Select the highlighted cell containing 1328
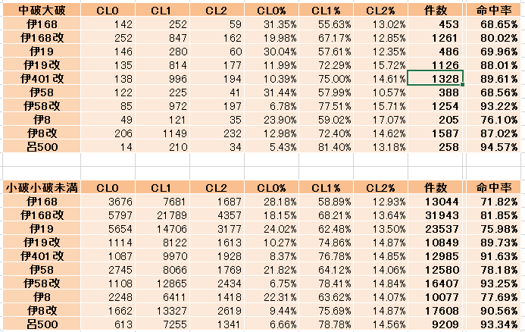Viewport: 525px width, 332px height. (435, 79)
